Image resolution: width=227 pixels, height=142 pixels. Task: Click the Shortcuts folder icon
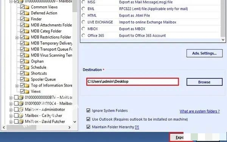pyautogui.click(x=27, y=73)
